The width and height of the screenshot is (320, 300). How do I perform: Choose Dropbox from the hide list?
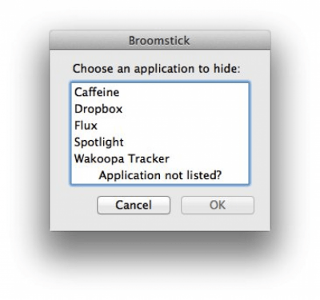click(160, 109)
